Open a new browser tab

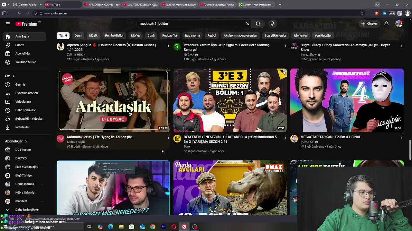click(280, 4)
